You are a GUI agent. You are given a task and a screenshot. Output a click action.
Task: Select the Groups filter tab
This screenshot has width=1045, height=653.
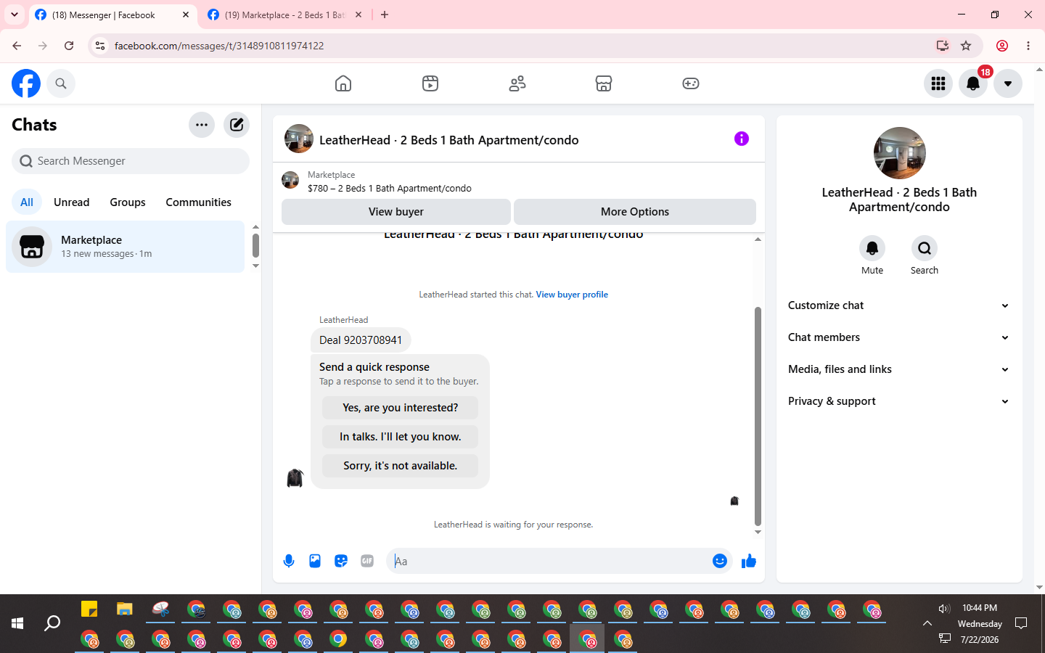point(128,202)
